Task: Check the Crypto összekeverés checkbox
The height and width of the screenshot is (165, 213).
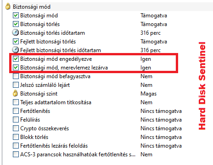Action: [16, 128]
